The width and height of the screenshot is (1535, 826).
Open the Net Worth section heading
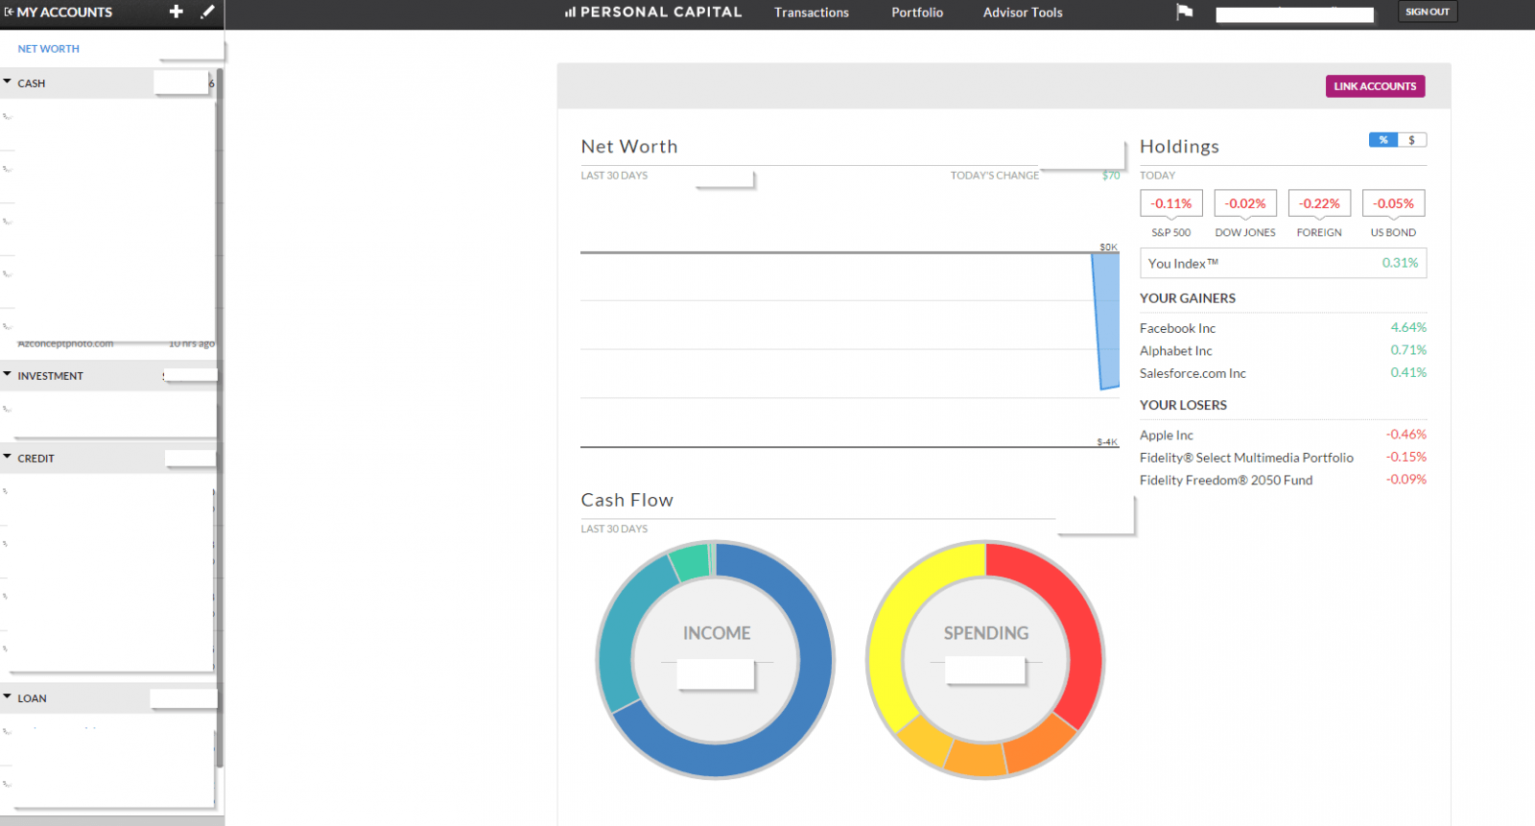point(629,147)
